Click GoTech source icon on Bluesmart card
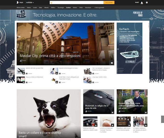Screen dimensions: 164x138 (86, 111)
